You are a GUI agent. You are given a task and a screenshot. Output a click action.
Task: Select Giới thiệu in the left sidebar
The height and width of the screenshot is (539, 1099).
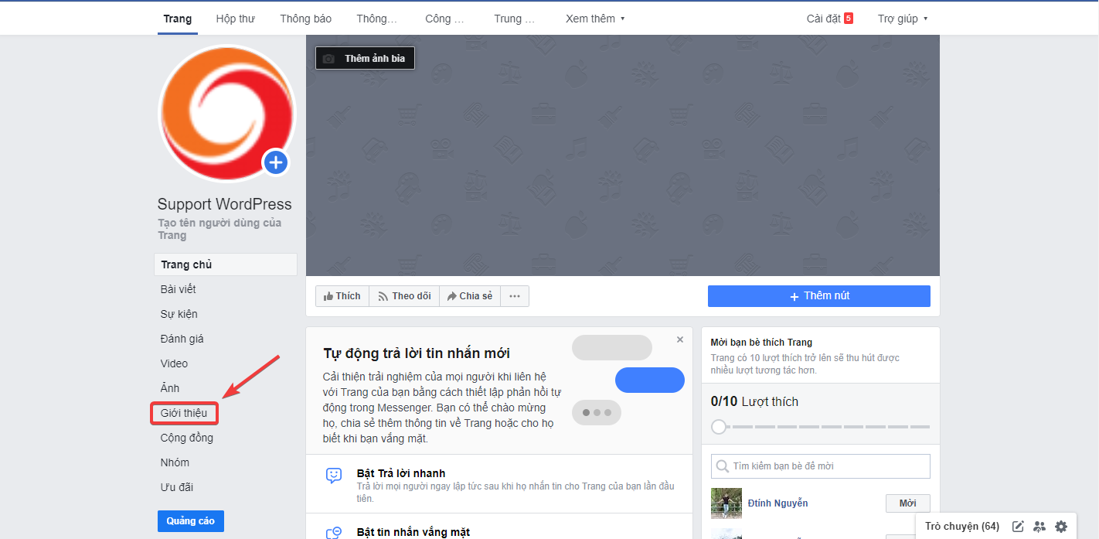pyautogui.click(x=184, y=413)
